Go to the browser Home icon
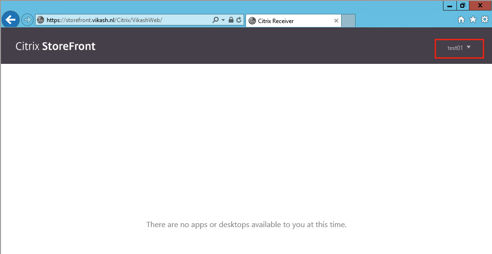This screenshot has height=254, width=492. [x=461, y=20]
